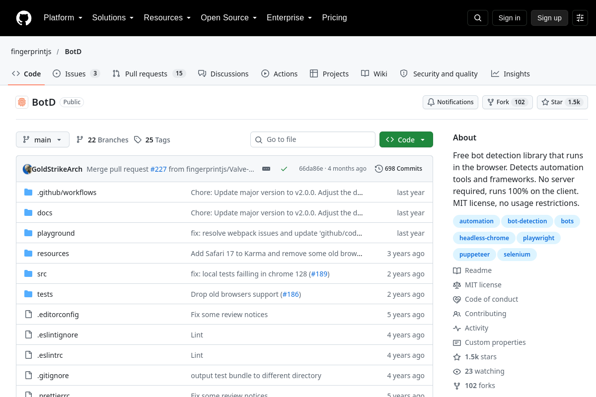This screenshot has width=596, height=397.
Task: Open the Insights tab
Action: point(511,74)
